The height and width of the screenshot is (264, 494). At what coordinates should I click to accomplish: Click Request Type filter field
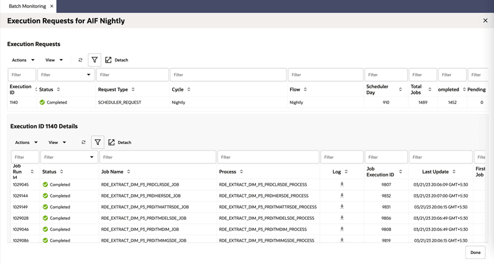pyautogui.click(x=132, y=75)
